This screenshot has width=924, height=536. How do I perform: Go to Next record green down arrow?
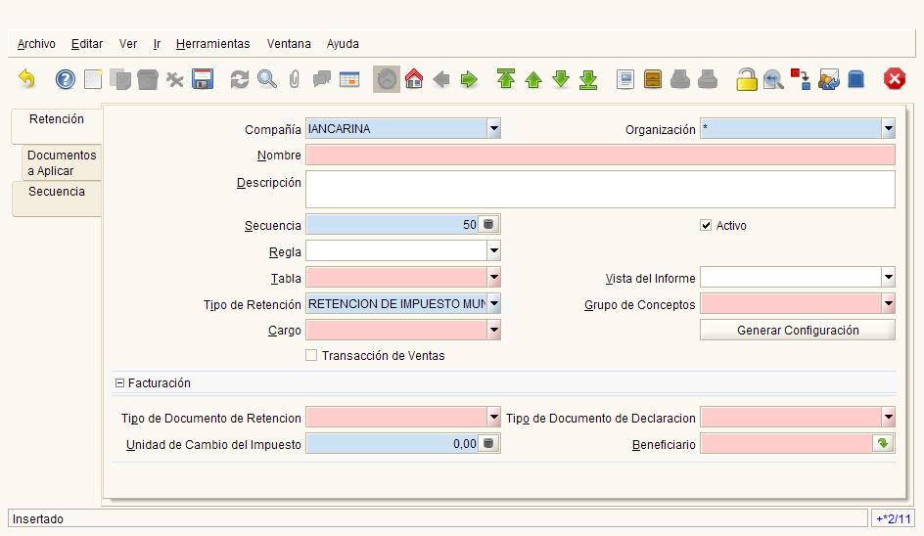[x=561, y=79]
